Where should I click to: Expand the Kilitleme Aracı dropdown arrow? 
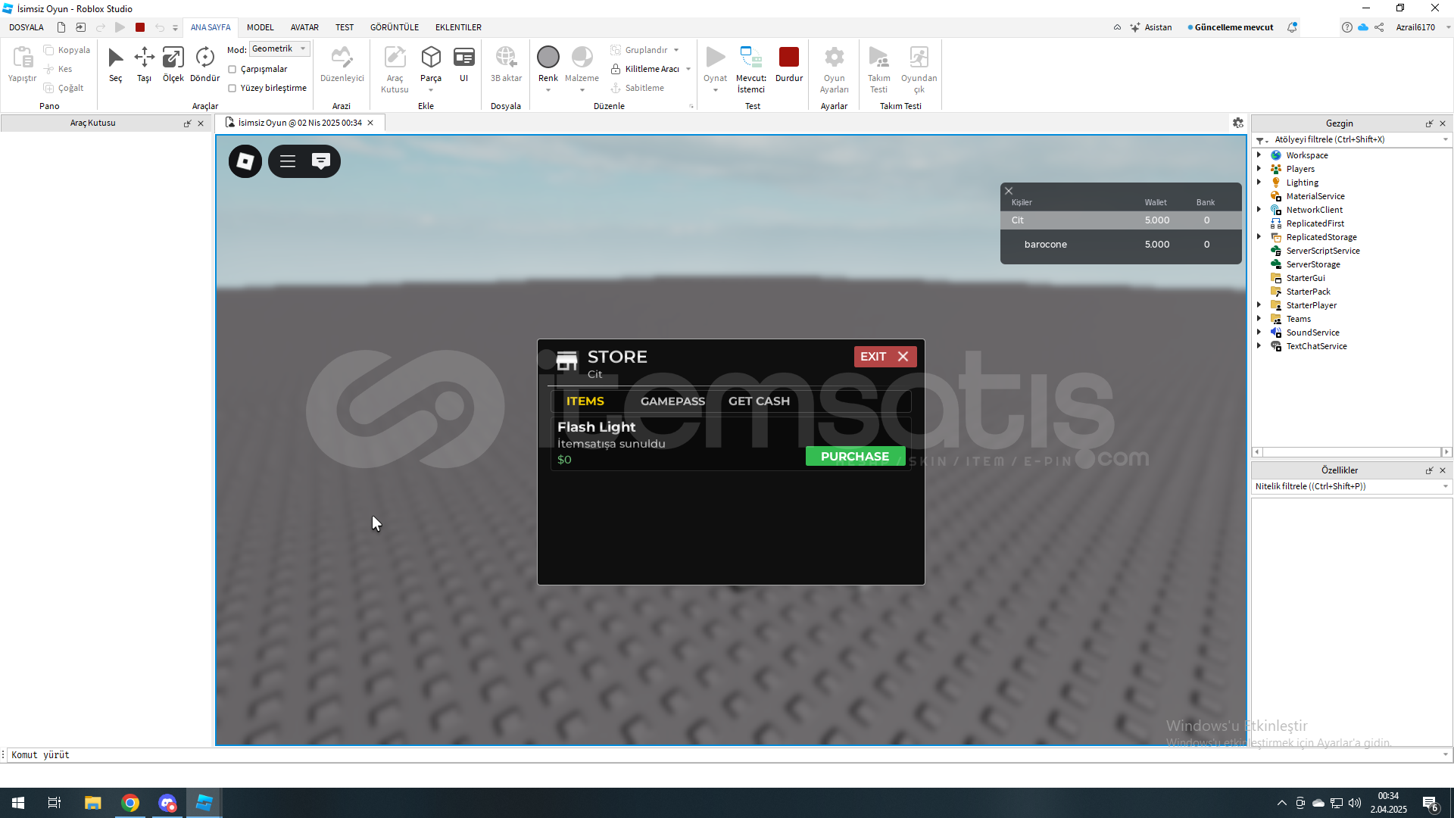pyautogui.click(x=688, y=69)
